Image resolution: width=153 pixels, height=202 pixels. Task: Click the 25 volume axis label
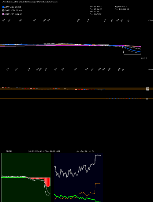(x=147, y=99)
